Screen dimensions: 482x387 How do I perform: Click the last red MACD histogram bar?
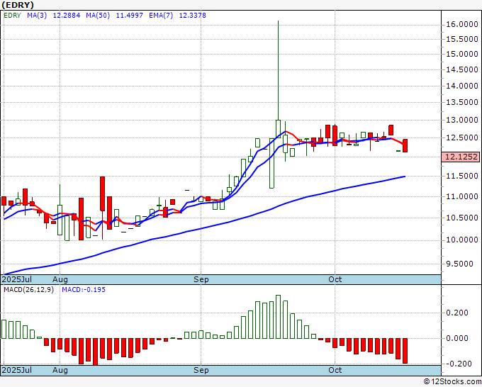(x=405, y=351)
